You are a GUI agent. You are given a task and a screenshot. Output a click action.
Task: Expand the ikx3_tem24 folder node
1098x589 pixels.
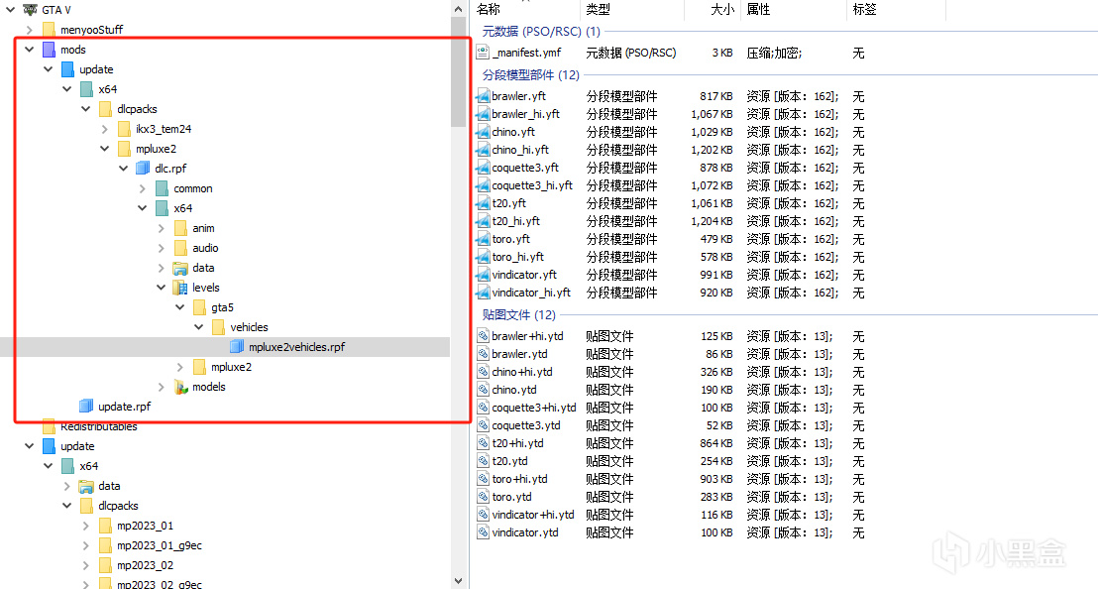104,129
